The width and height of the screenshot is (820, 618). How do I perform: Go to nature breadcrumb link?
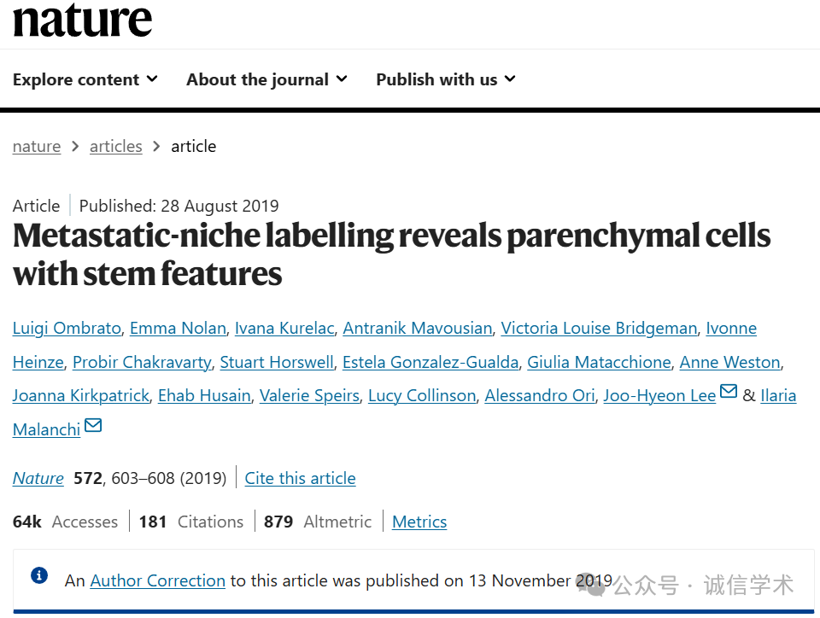37,146
